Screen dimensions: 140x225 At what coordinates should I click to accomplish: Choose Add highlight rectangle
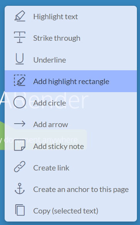pyautogui.click(x=71, y=81)
